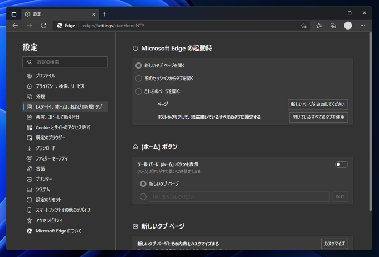Click 開いているすべてのタブを使用 button
379x257 pixels.
319,117
